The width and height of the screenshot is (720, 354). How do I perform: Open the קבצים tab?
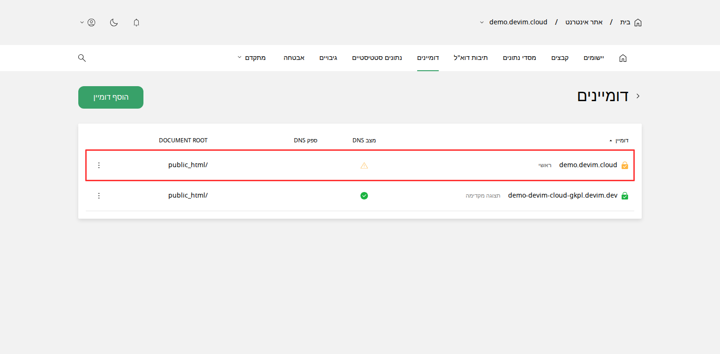pyautogui.click(x=560, y=58)
